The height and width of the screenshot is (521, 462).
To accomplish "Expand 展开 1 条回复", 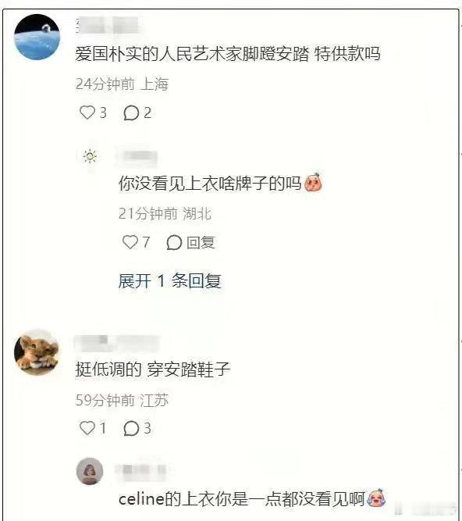I will [x=169, y=281].
